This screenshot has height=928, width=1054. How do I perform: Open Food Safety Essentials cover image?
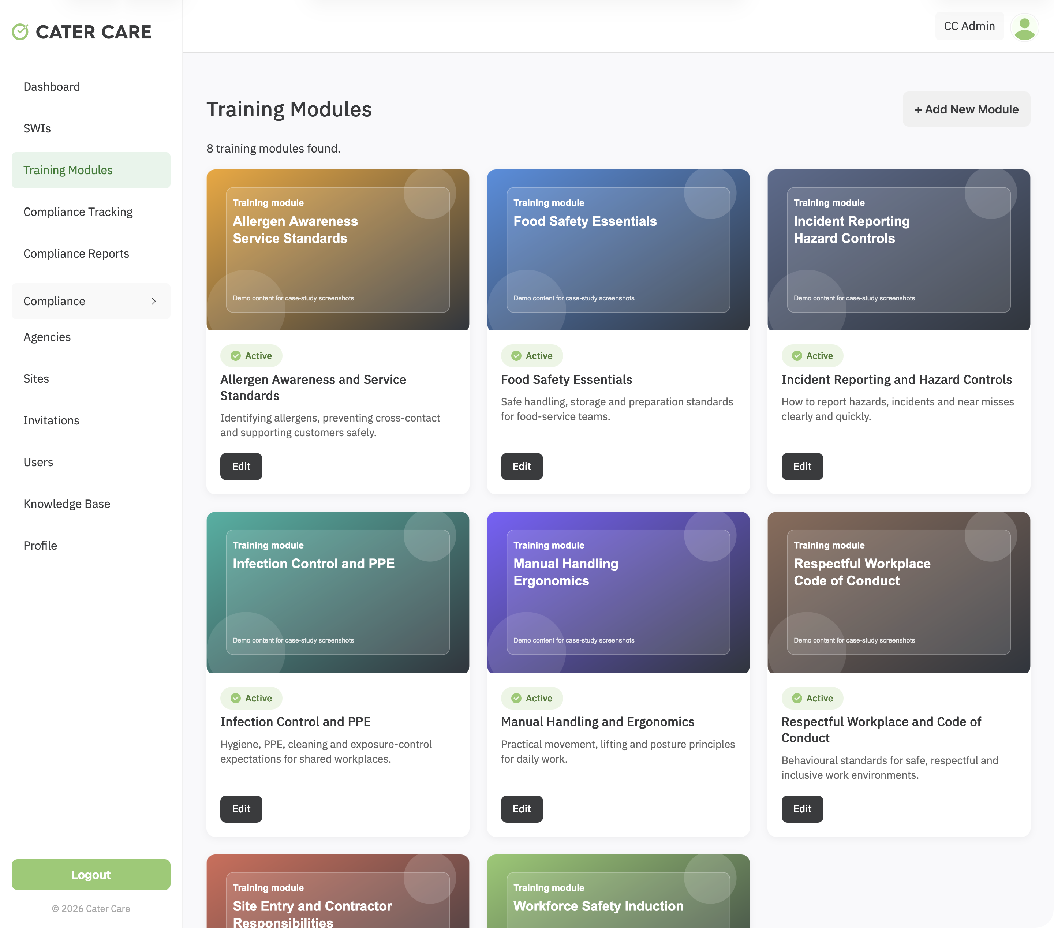(x=618, y=250)
